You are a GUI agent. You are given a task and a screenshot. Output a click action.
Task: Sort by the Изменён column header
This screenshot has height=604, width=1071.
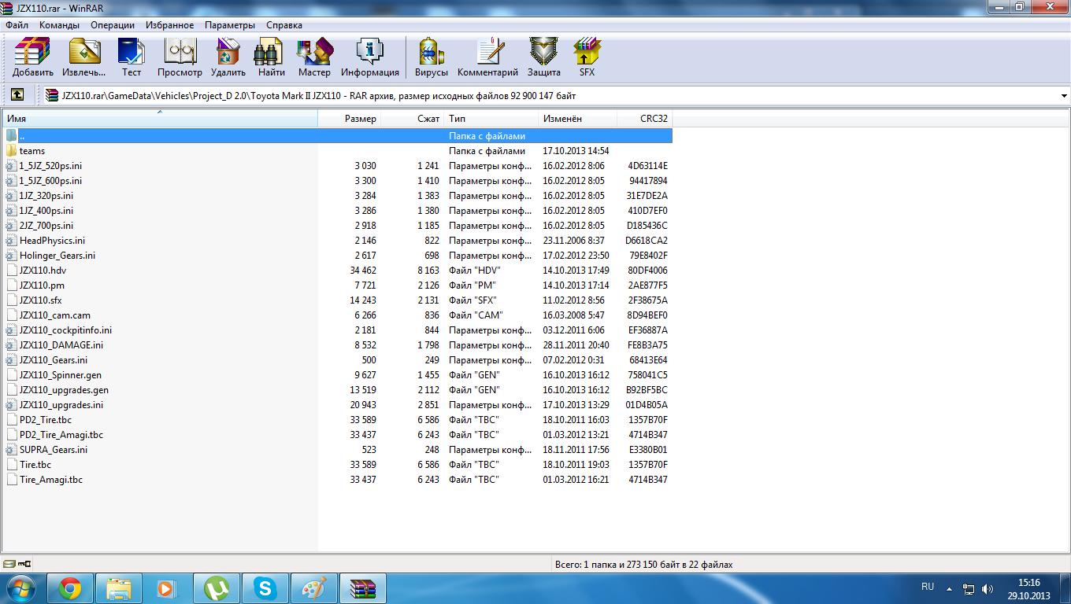tap(577, 119)
